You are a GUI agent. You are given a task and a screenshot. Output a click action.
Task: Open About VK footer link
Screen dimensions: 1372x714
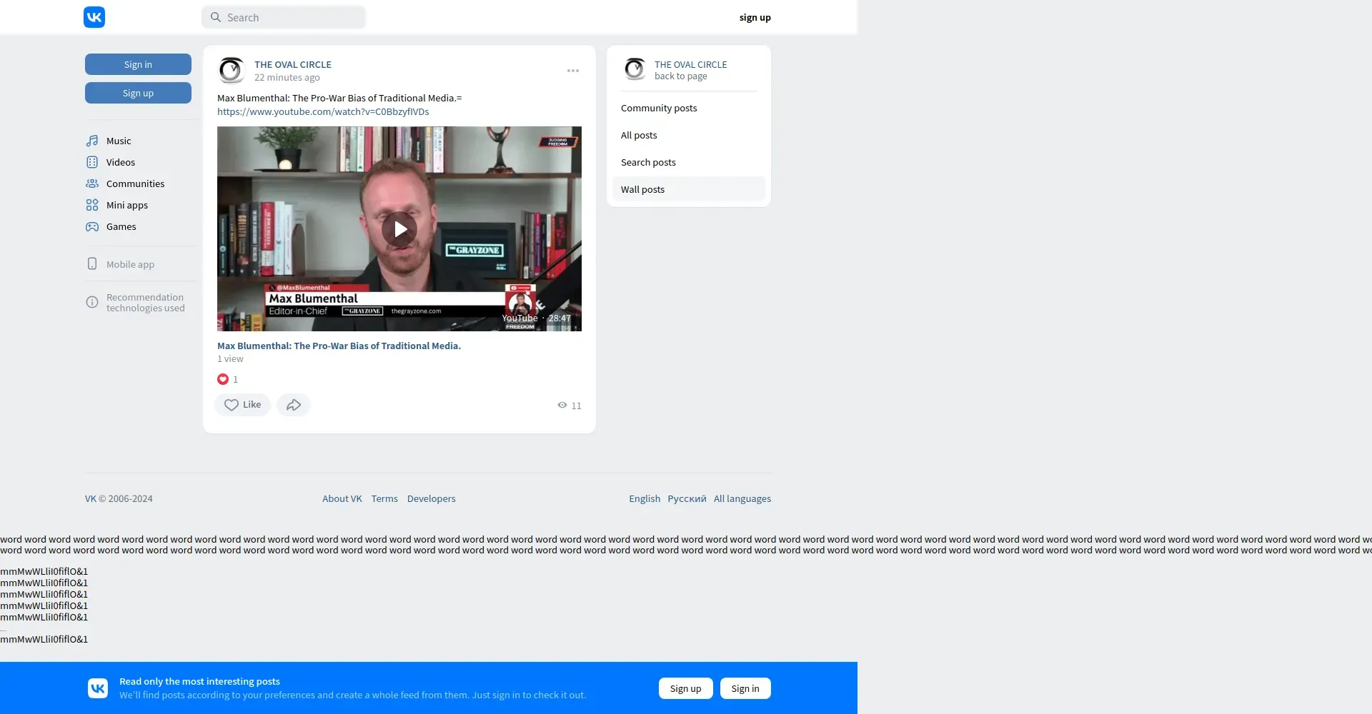342,498
